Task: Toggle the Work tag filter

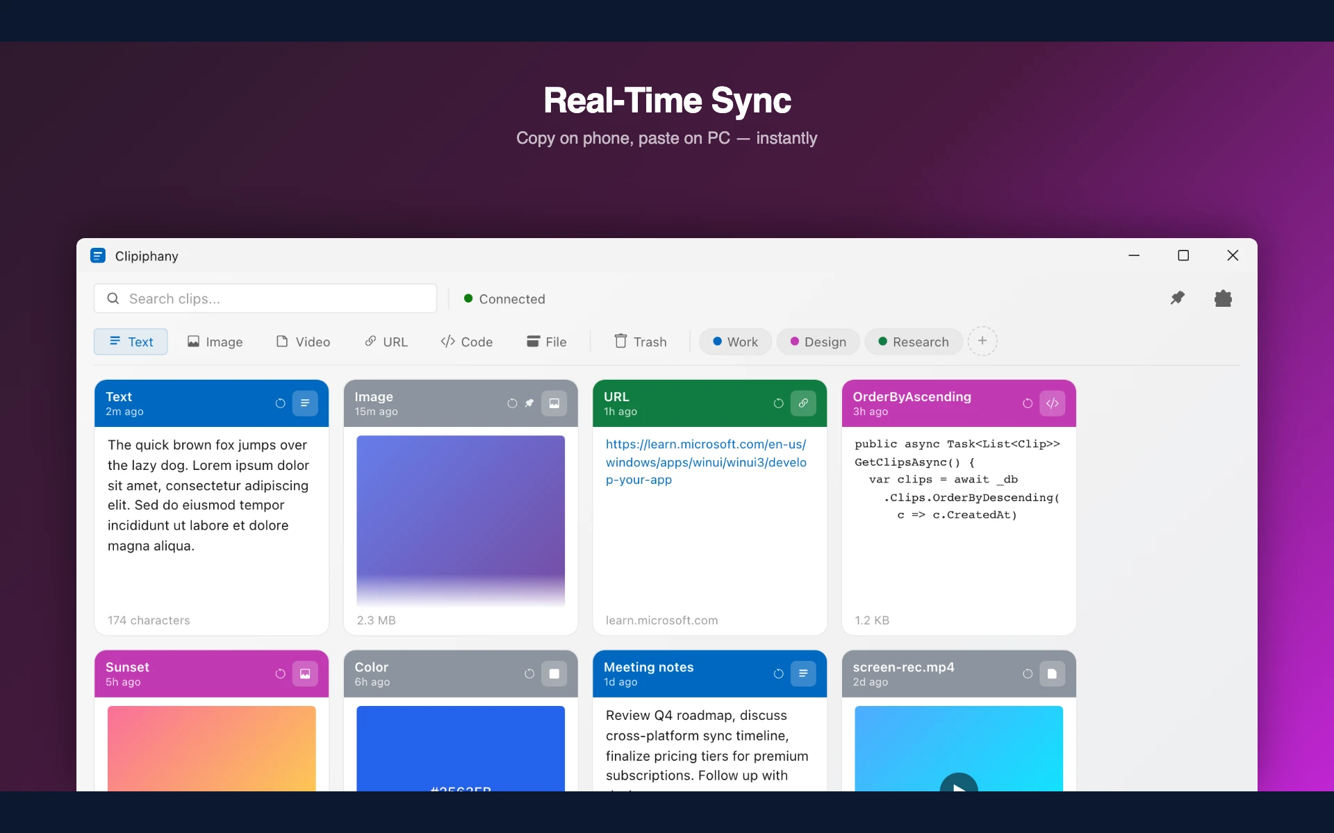Action: pos(735,342)
